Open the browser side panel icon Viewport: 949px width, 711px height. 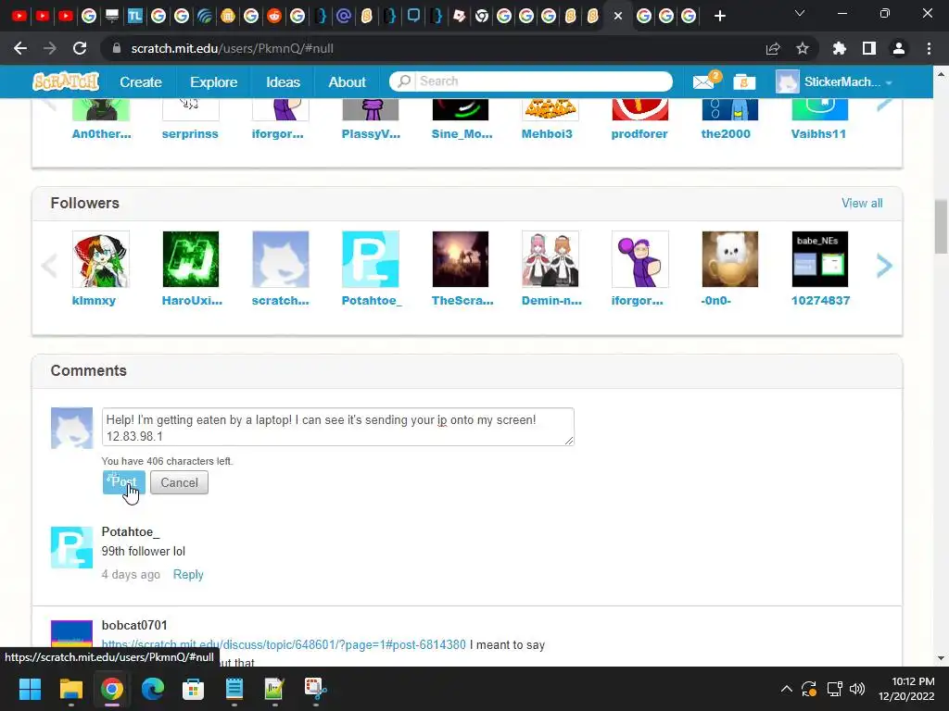(x=869, y=48)
